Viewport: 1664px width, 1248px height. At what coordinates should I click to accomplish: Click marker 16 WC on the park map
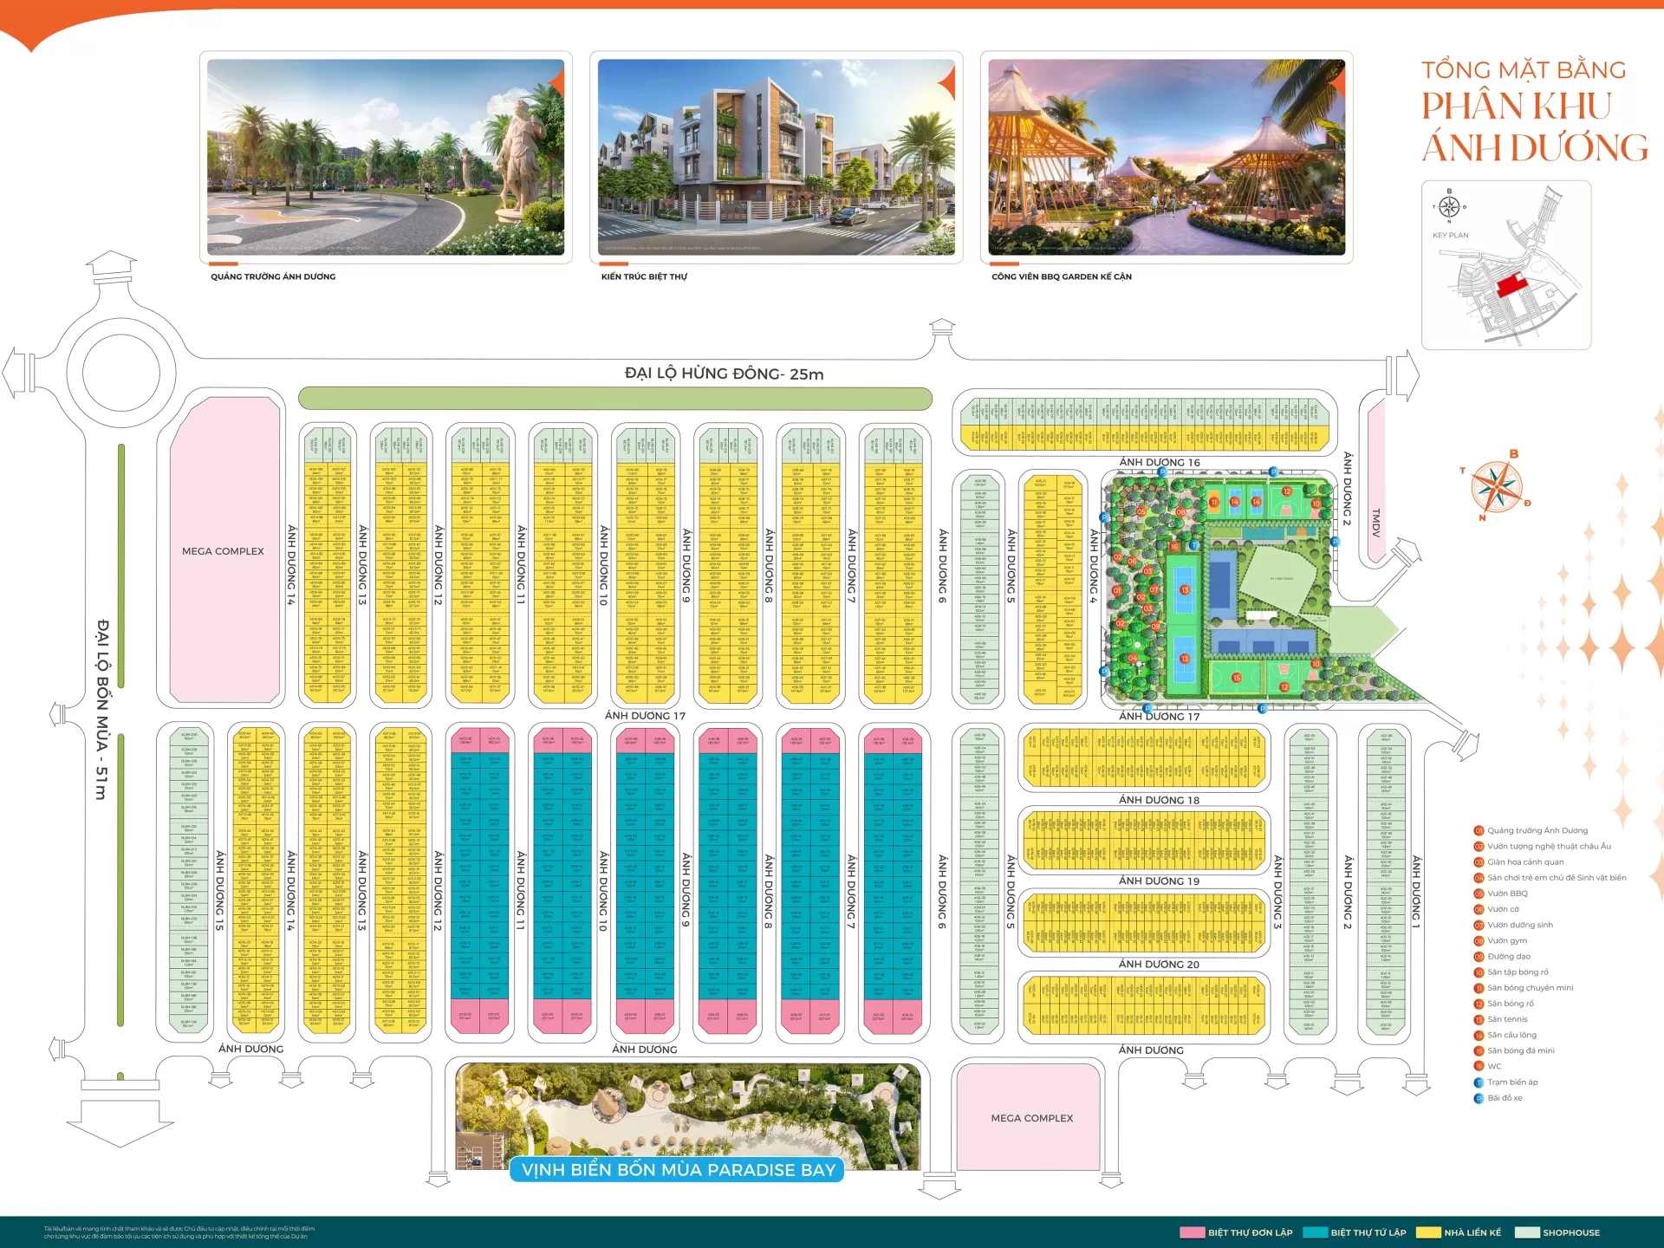tap(1175, 547)
